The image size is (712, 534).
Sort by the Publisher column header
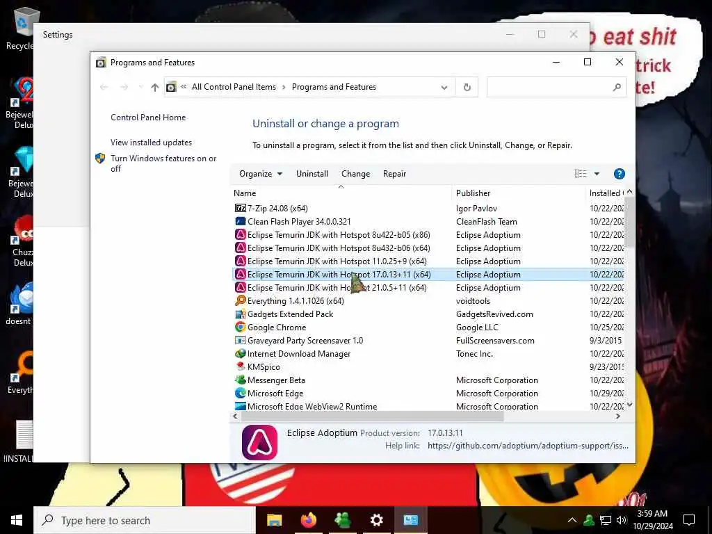[x=519, y=193]
